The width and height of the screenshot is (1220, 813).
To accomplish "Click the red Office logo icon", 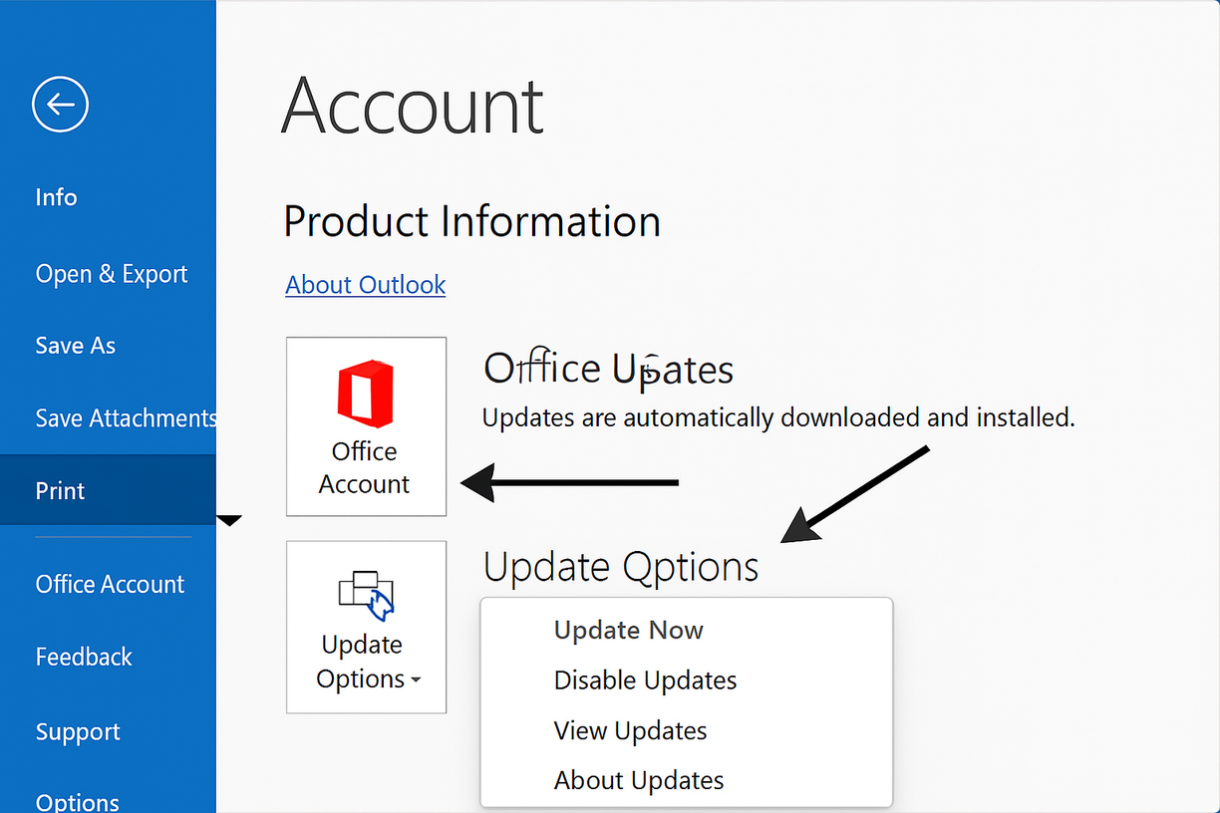I will [365, 395].
